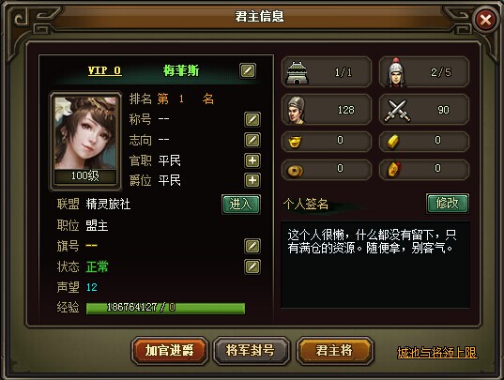Click the gold ingot currency icon
This screenshot has width=504, height=380.
tap(295, 142)
